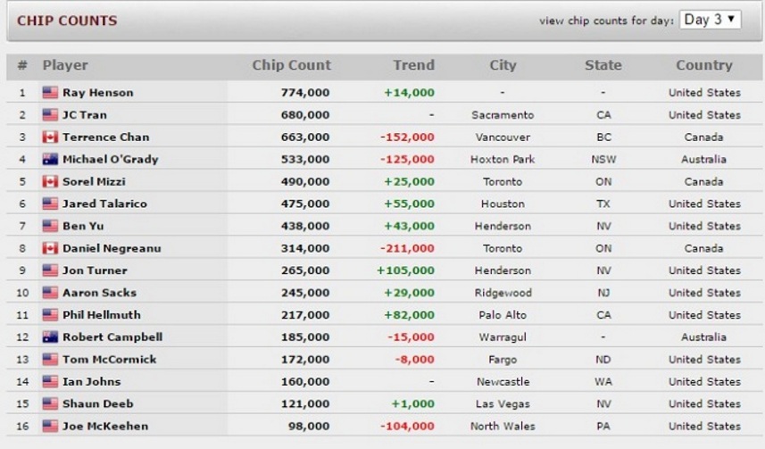Click the US flag beside Ray Henson

[x=50, y=93]
